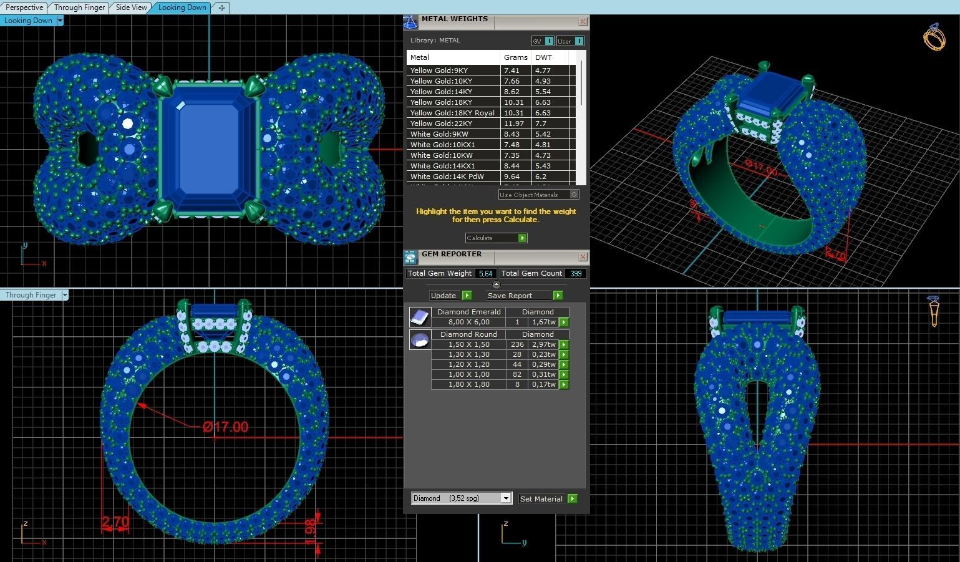Click the Save Report button

(x=525, y=296)
